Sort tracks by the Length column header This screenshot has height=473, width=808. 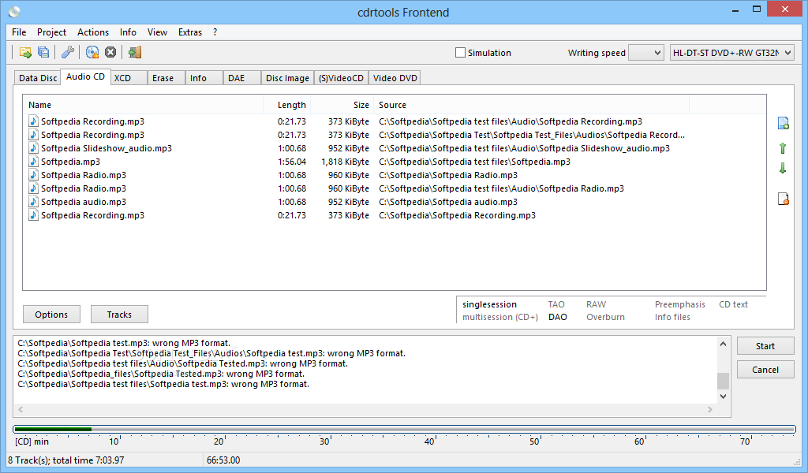coord(287,105)
